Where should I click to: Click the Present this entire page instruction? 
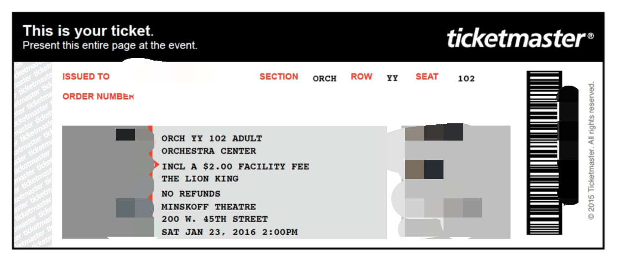(x=110, y=45)
